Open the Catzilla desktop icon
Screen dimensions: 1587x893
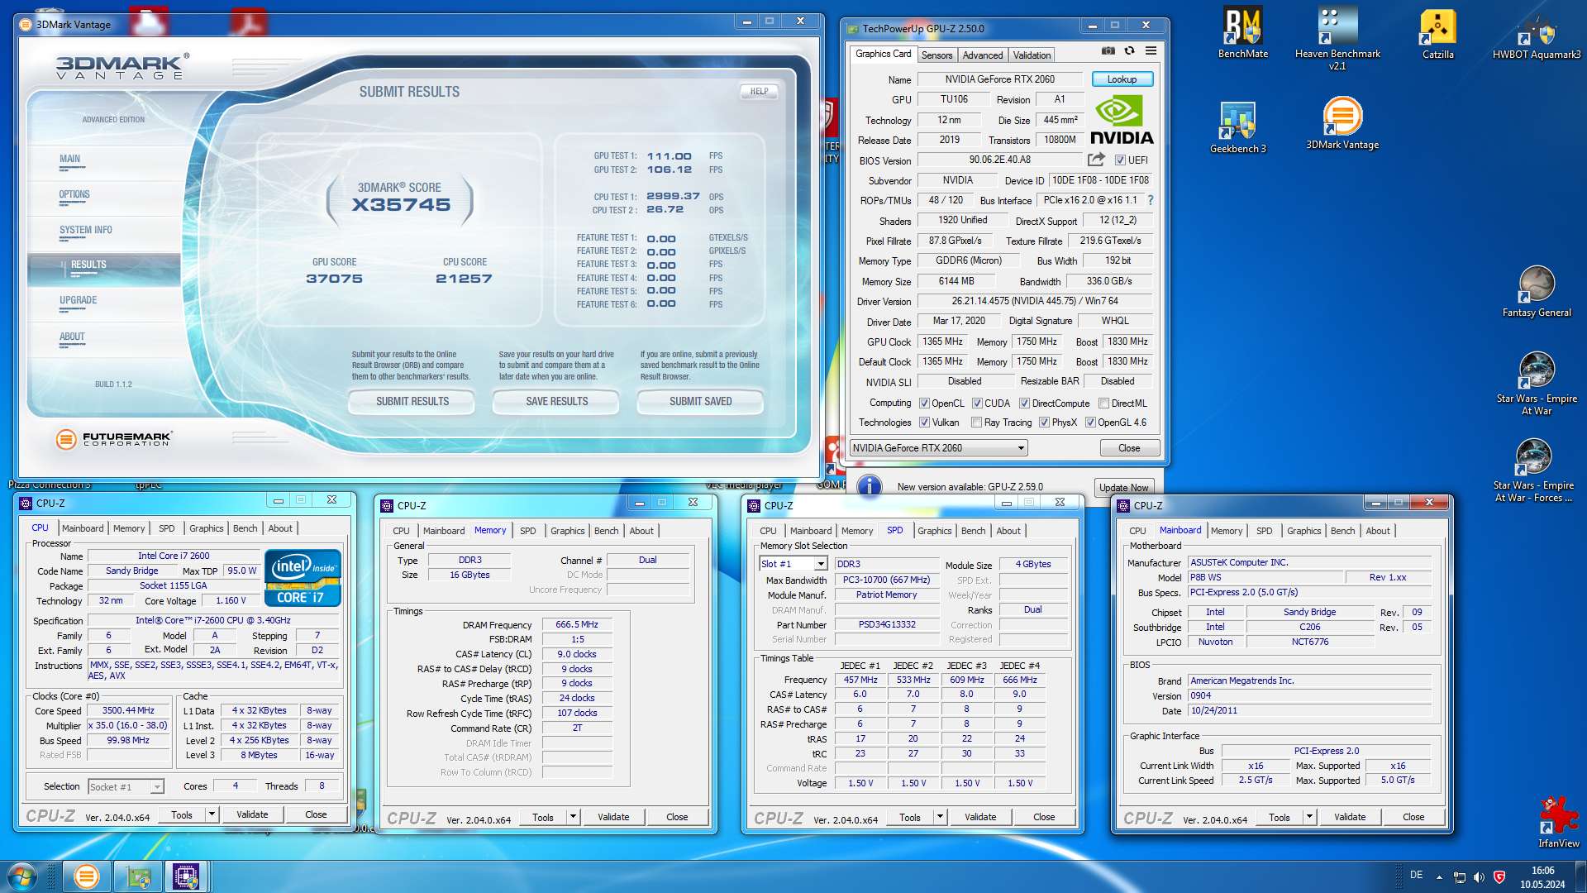point(1437,33)
